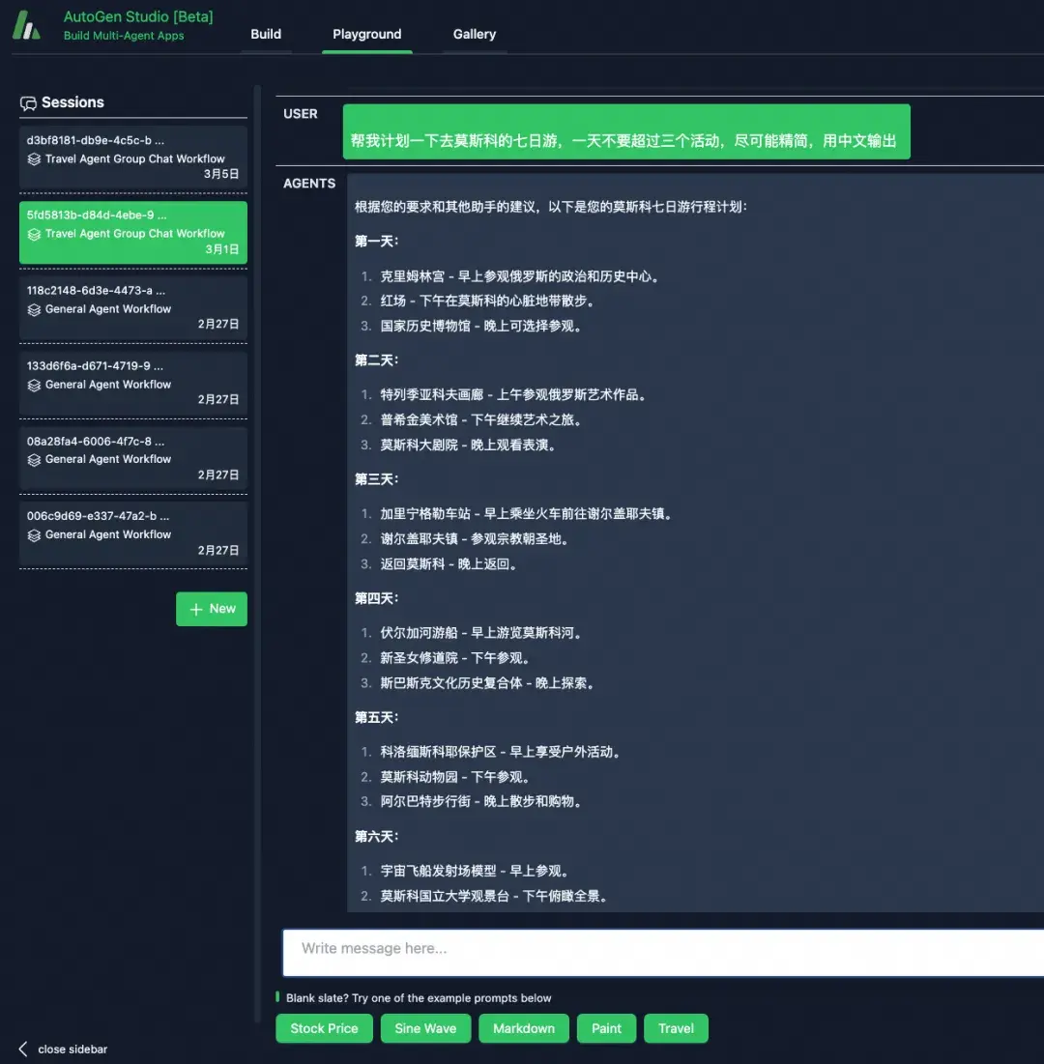Click workflow icon in session 118c2148-6d3e-4473-a
This screenshot has height=1064, width=1044.
34,309
